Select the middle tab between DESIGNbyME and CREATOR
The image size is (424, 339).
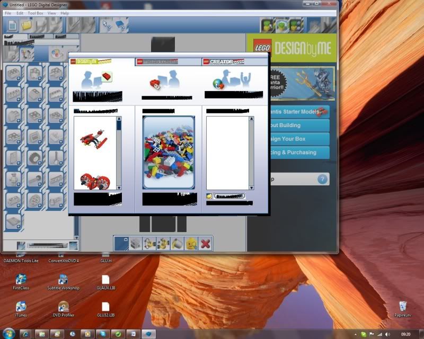(168, 62)
